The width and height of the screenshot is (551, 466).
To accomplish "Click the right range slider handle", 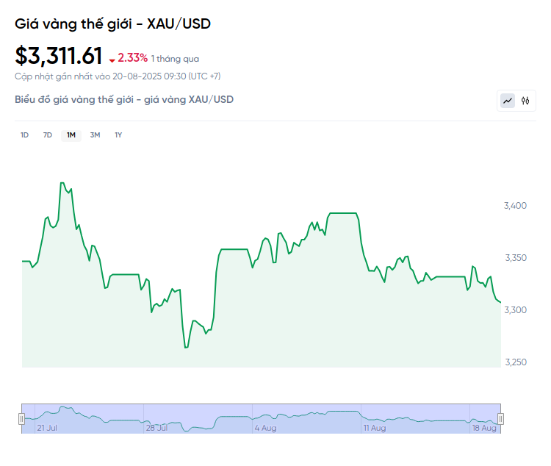I will (501, 419).
